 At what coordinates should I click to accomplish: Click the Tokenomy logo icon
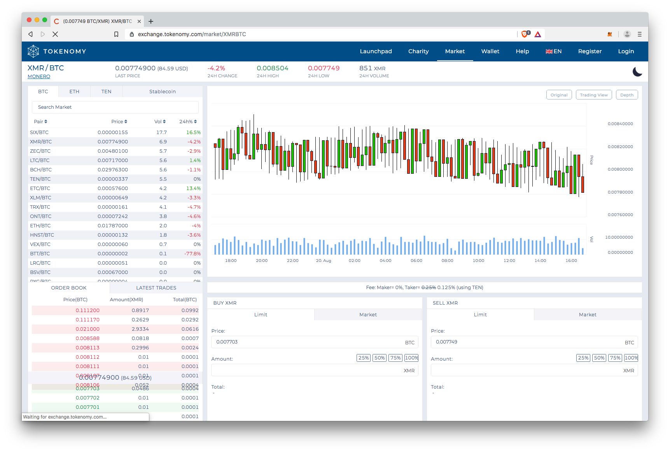[x=33, y=51]
